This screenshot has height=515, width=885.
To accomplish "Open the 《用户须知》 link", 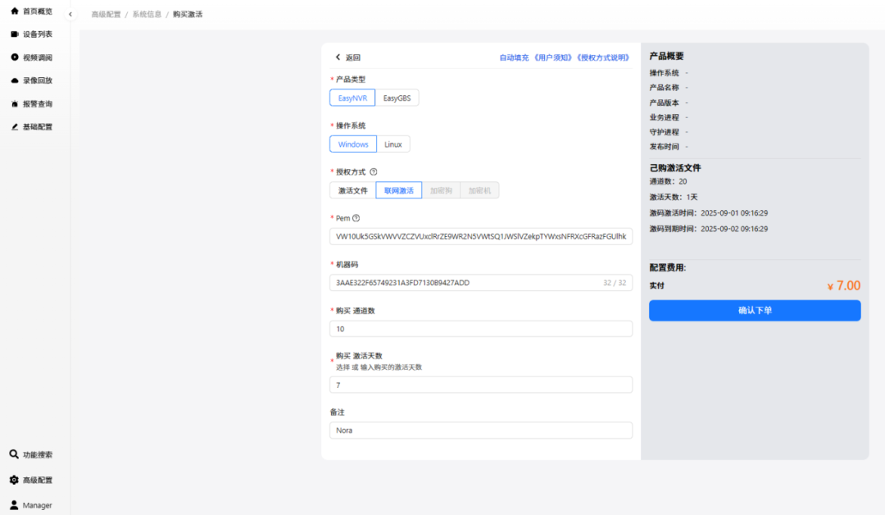I will click(553, 57).
